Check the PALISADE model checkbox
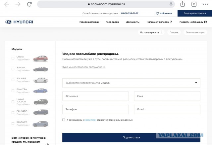This screenshot has width=212, height=145. pyautogui.click(x=13, y=113)
